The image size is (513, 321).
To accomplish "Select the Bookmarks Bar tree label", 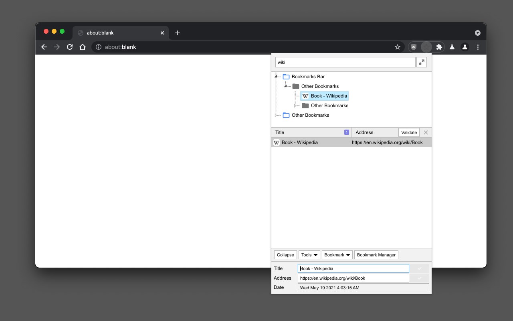I will click(x=308, y=77).
